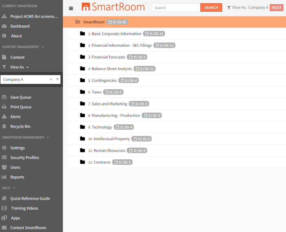This screenshot has width=286, height=232.
Task: Click the Contact SmartRoom envelope icon
Action: (4, 227)
